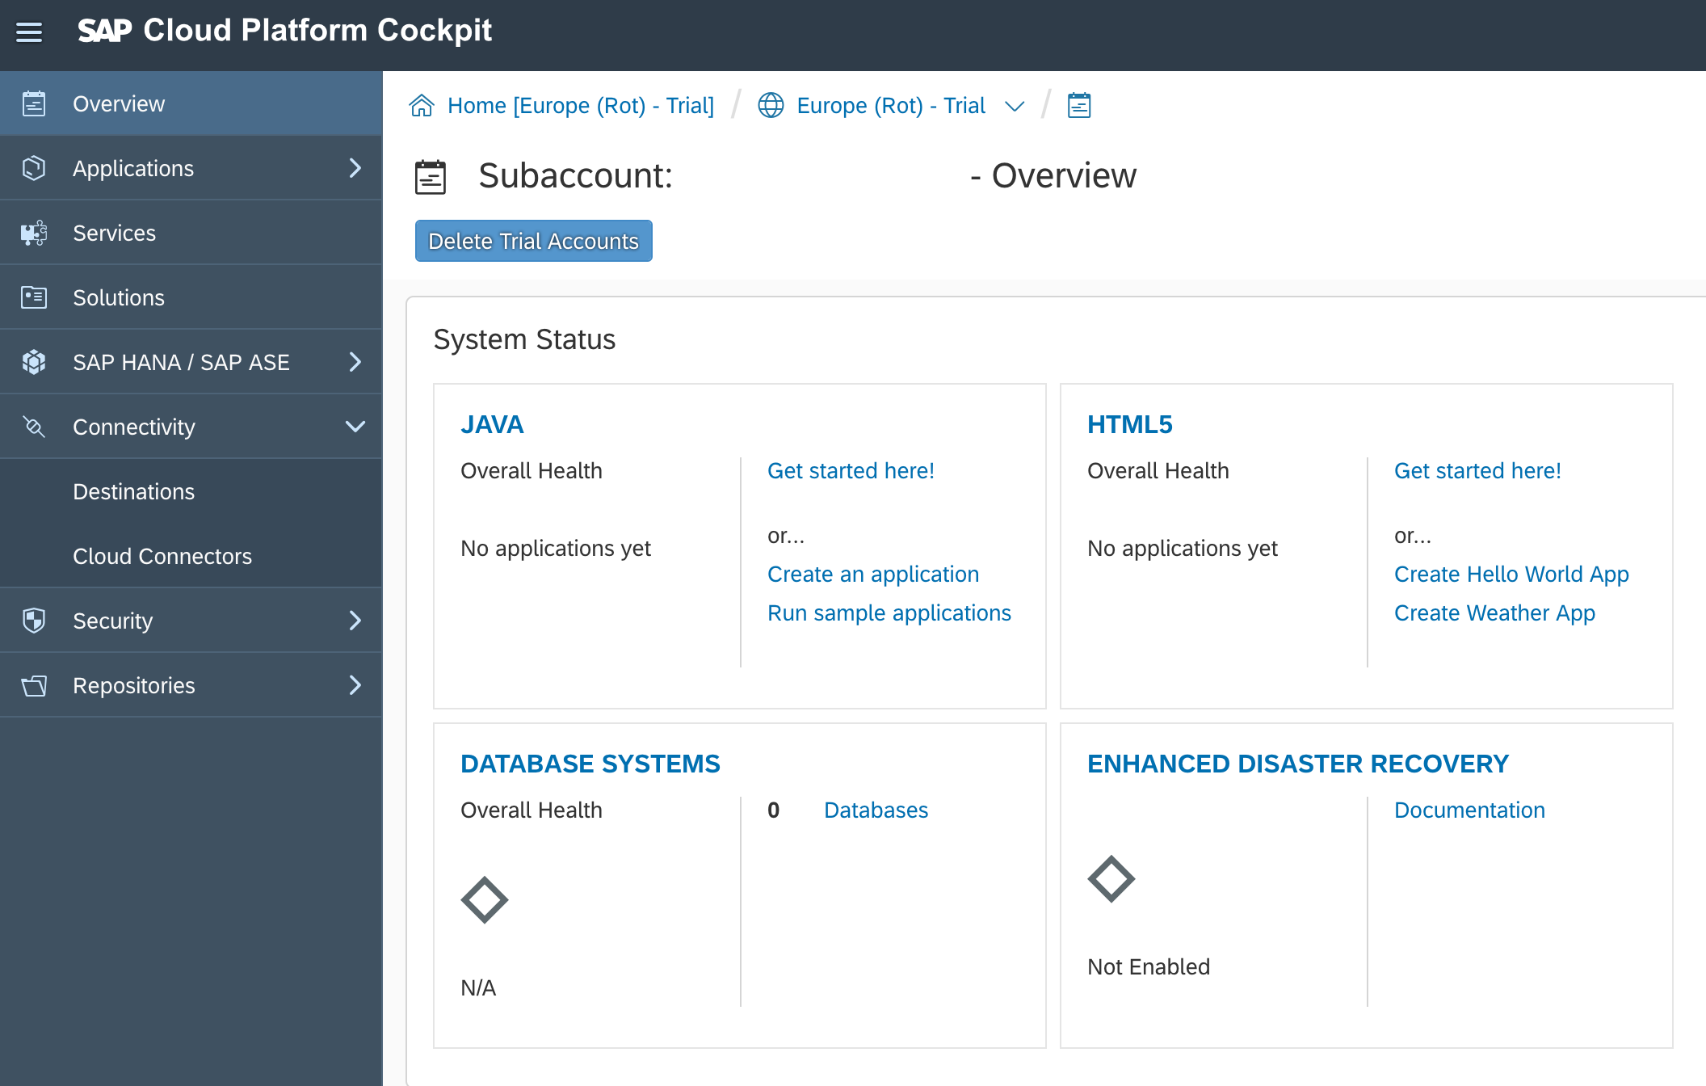This screenshot has width=1706, height=1086.
Task: Click the home icon in breadcrumb
Action: pos(422,106)
